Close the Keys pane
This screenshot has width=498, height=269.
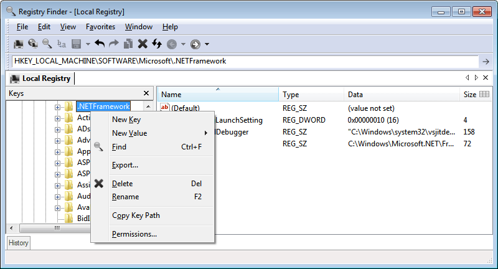[146, 93]
